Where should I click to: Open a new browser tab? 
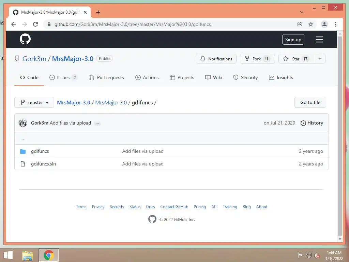click(98, 12)
